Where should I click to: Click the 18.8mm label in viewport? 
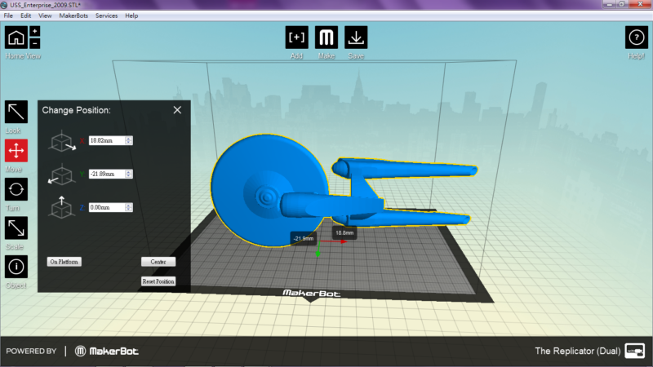(344, 232)
